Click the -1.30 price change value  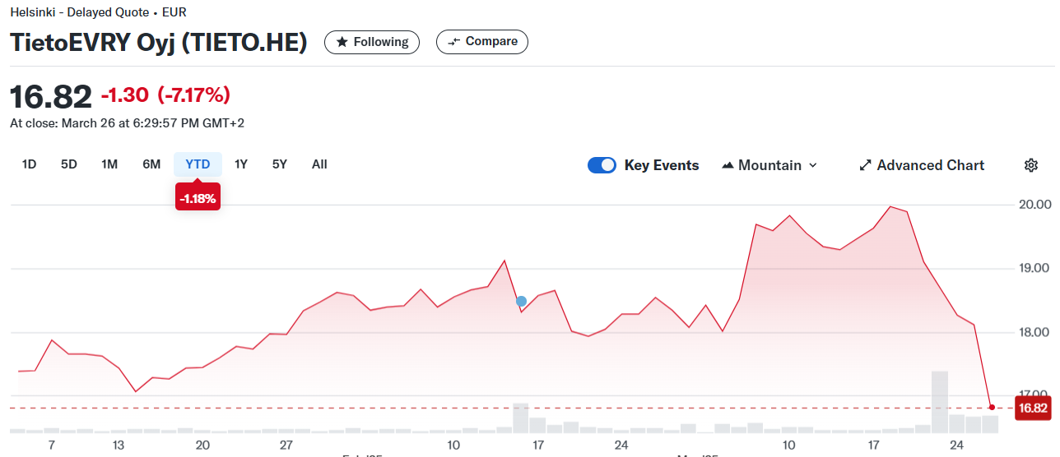(x=125, y=95)
